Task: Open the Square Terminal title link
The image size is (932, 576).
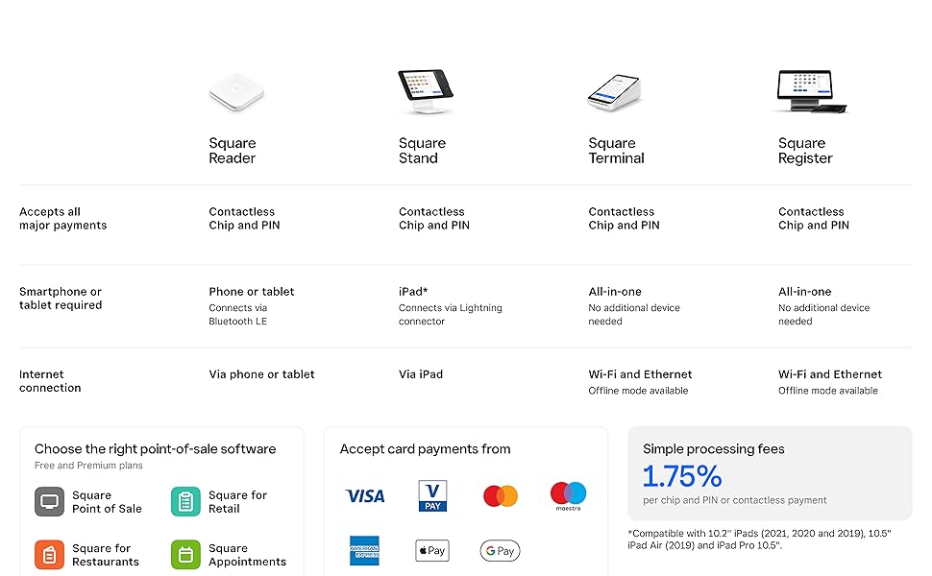Action: 616,151
